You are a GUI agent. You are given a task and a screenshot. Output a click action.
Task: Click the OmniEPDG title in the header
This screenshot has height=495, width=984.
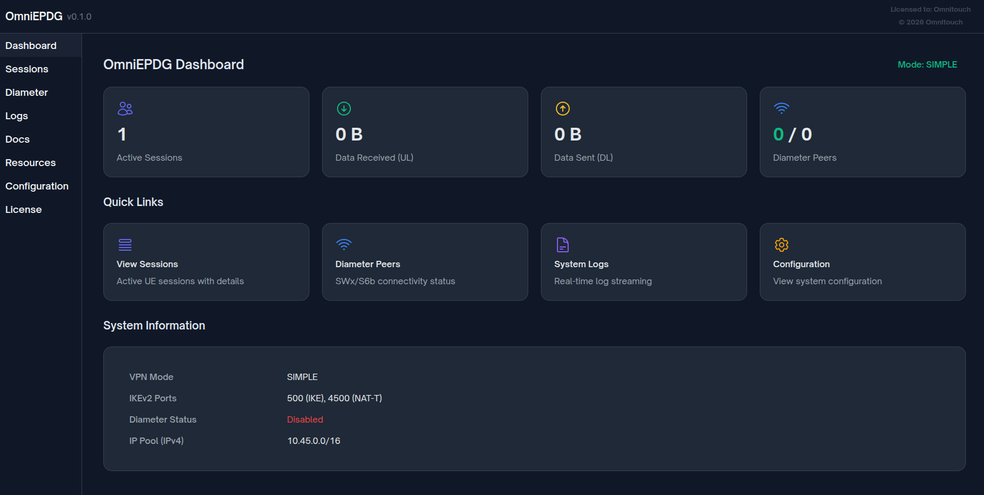[34, 16]
